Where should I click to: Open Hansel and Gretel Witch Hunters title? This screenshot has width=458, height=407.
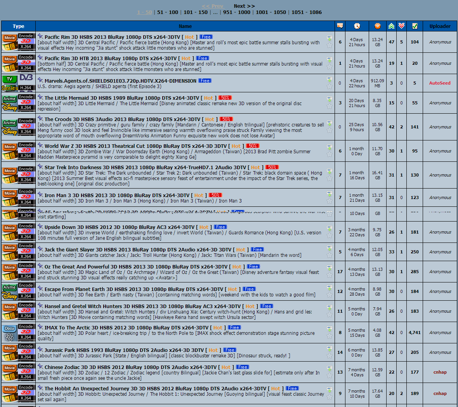coord(142,306)
